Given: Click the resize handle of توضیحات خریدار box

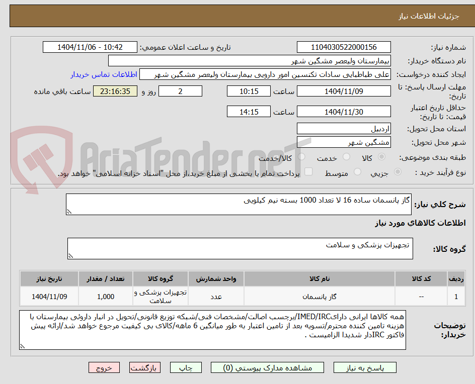Looking at the screenshot, I should [23, 346].
